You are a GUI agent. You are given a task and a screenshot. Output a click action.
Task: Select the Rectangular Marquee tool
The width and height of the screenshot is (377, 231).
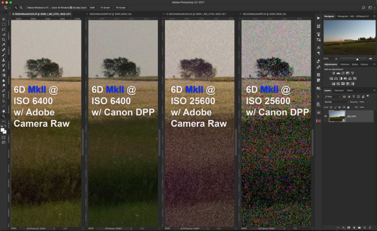pyautogui.click(x=4, y=24)
